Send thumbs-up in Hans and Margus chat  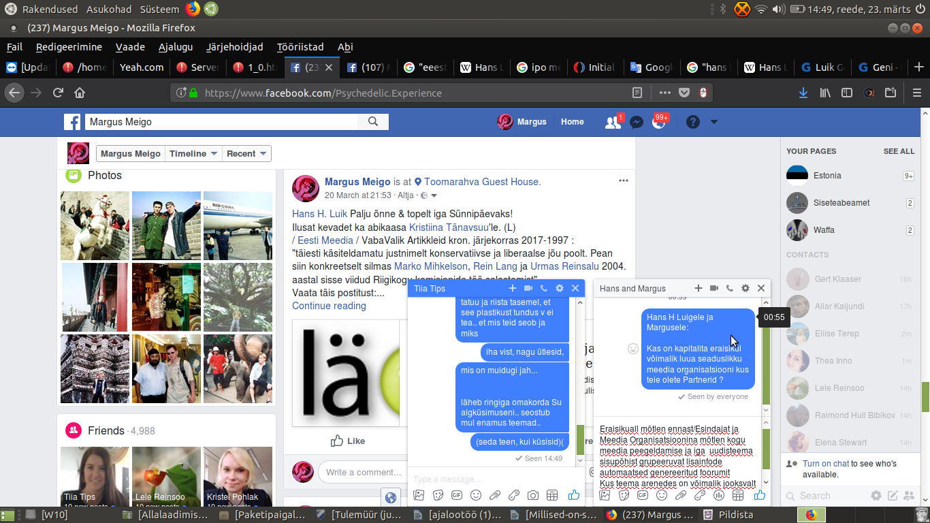(x=760, y=495)
